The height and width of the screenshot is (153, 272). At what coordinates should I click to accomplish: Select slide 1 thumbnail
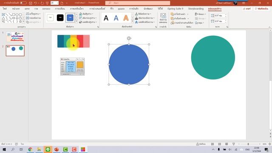pos(15,37)
